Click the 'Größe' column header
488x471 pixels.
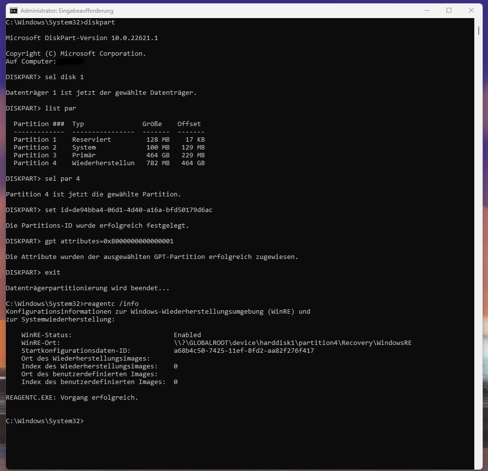pyautogui.click(x=152, y=124)
